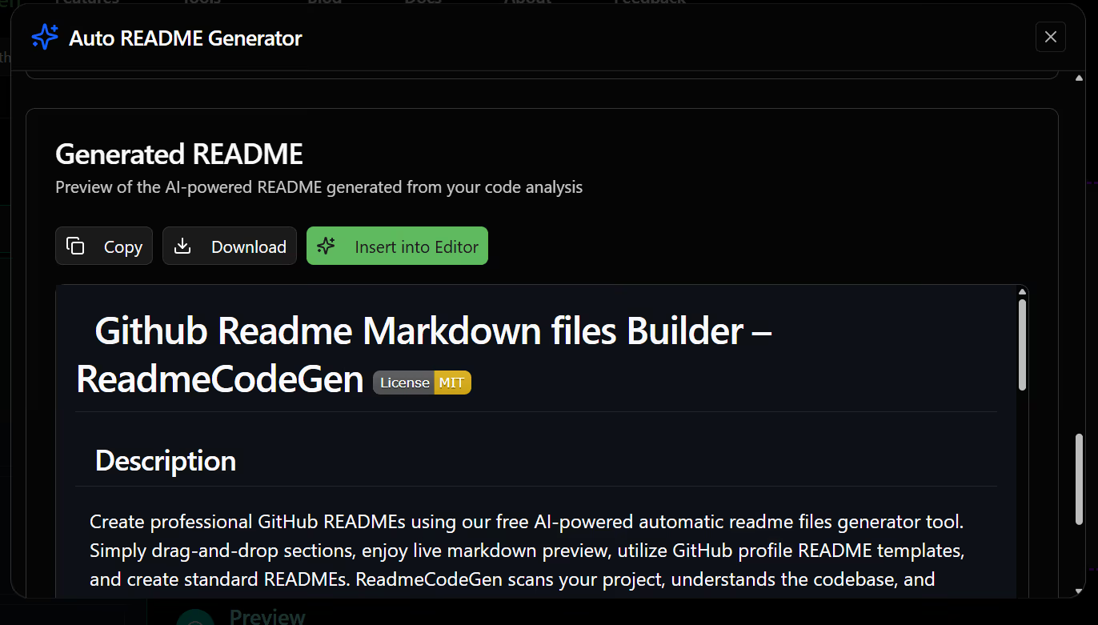Click the README preview scrollbar thumb
The width and height of the screenshot is (1098, 625).
[x=1022, y=344]
